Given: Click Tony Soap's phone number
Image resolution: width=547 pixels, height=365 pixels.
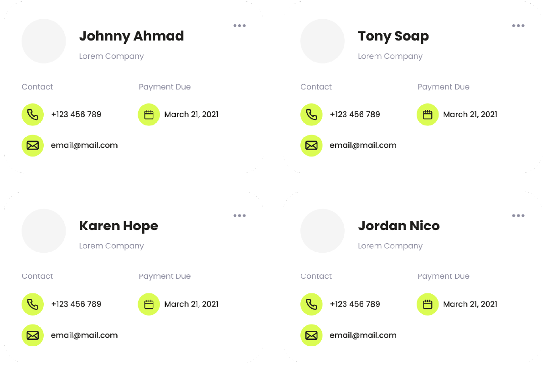Looking at the screenshot, I should pyautogui.click(x=355, y=115).
